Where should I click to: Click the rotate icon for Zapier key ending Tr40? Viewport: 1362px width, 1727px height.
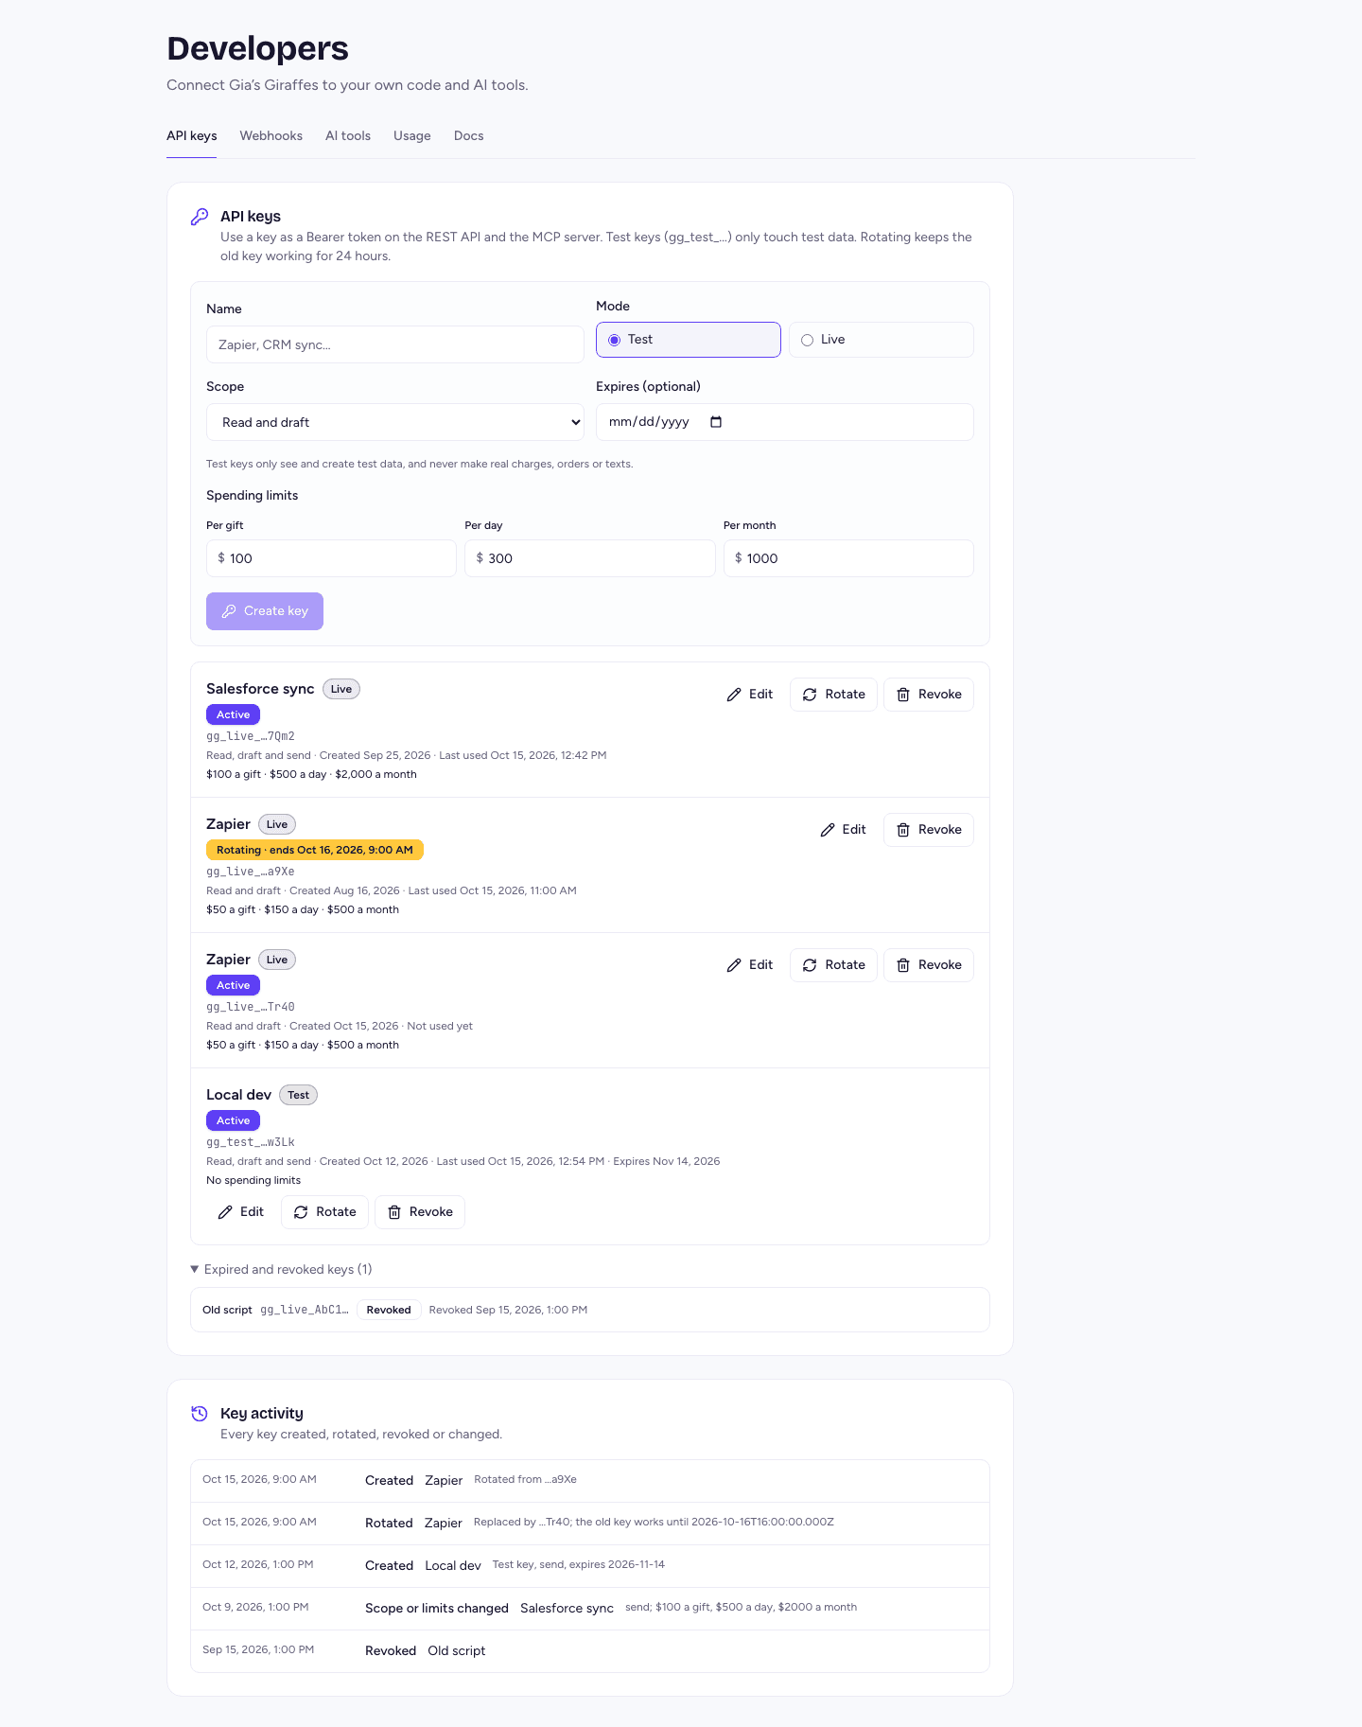pos(810,965)
